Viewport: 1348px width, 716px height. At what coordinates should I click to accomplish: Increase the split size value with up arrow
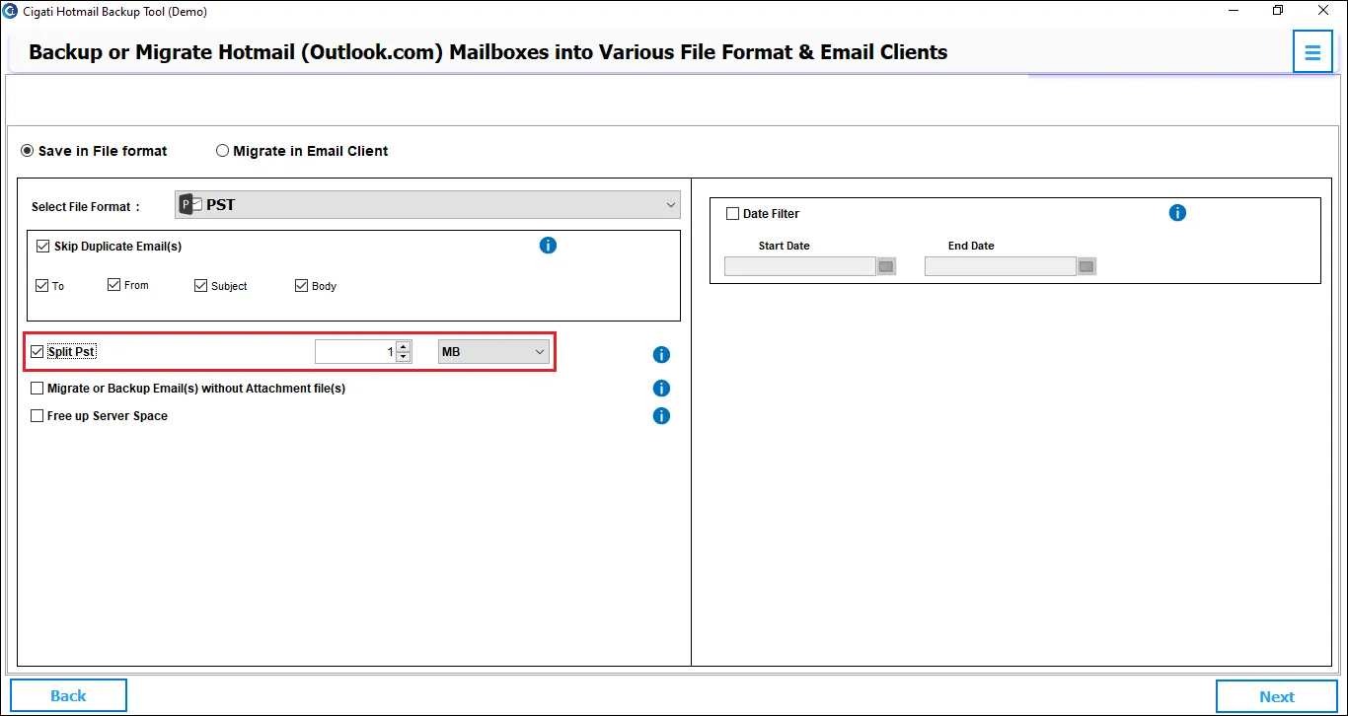(x=403, y=346)
